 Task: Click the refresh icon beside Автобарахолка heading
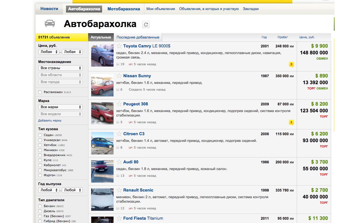(146, 25)
